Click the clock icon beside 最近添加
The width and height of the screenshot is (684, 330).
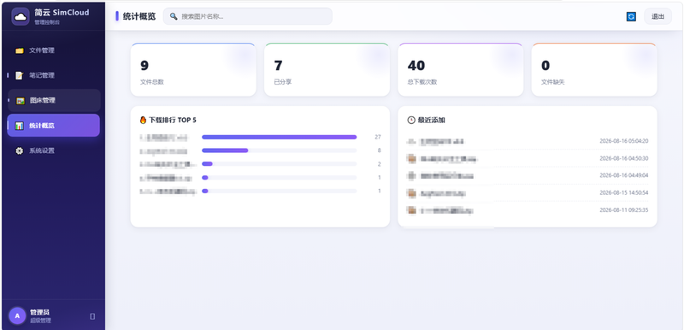pyautogui.click(x=411, y=120)
